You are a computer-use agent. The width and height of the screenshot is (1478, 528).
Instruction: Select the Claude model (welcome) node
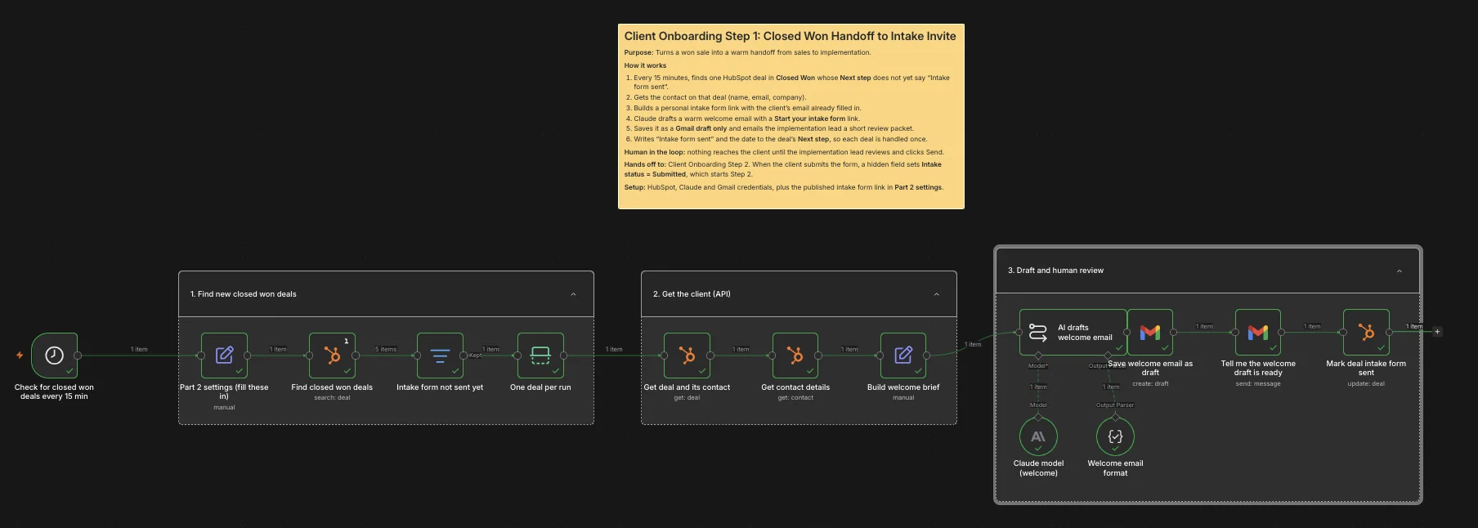[x=1038, y=436]
